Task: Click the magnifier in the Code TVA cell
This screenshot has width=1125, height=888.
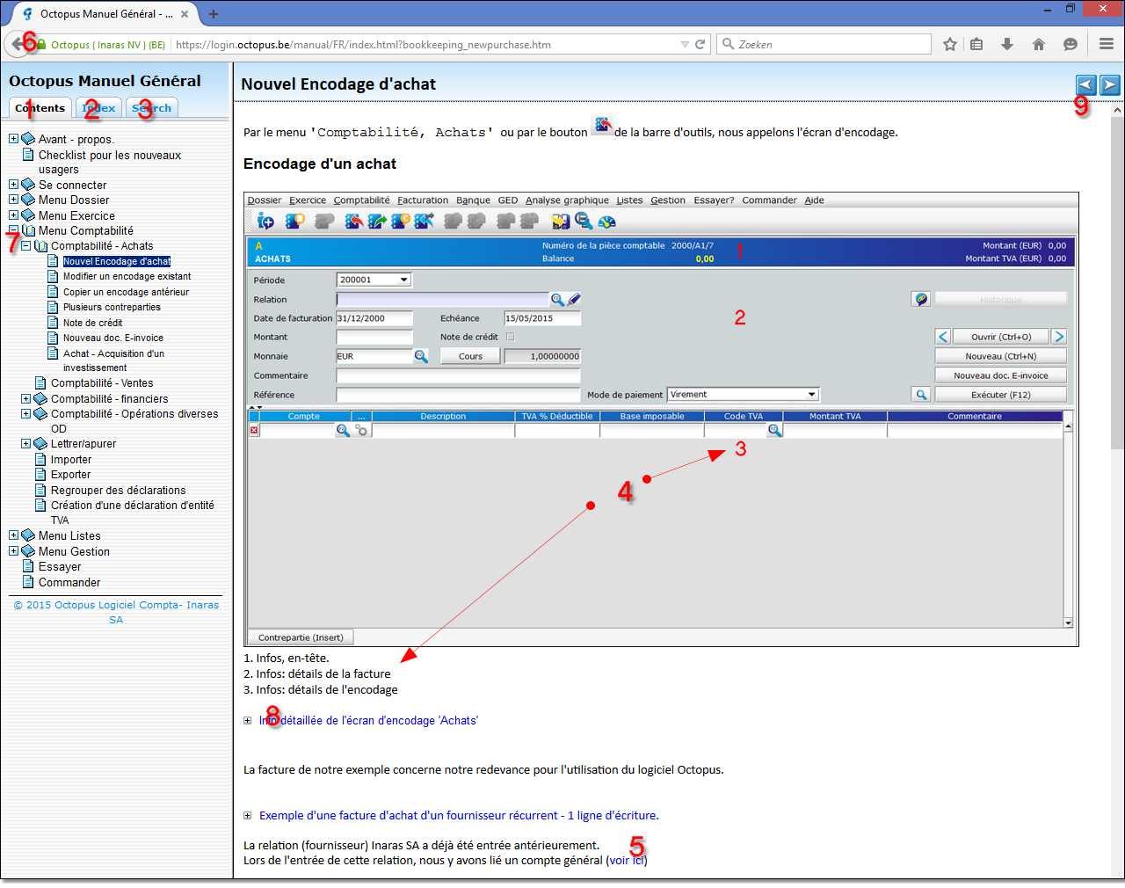Action: (x=774, y=431)
